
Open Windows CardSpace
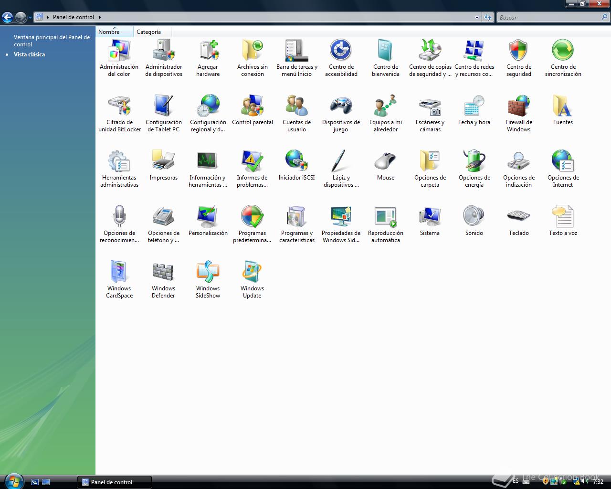[x=119, y=280]
